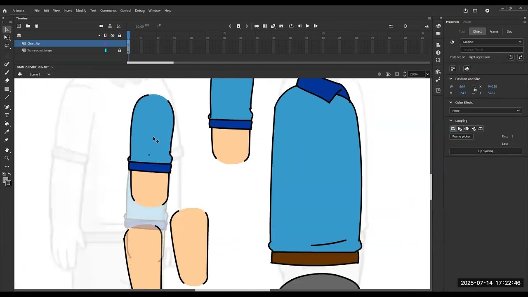Image resolution: width=528 pixels, height=297 pixels.
Task: Collapse the Looping section
Action: tap(451, 121)
